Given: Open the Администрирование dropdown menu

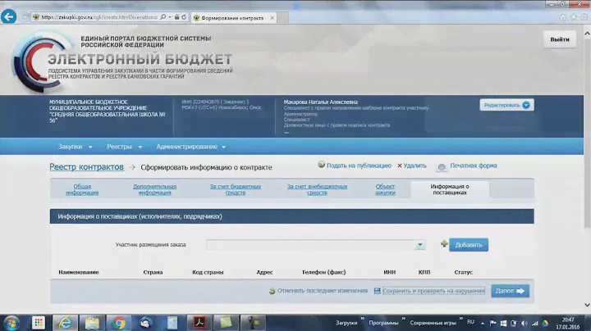Looking at the screenshot, I should pyautogui.click(x=190, y=147).
